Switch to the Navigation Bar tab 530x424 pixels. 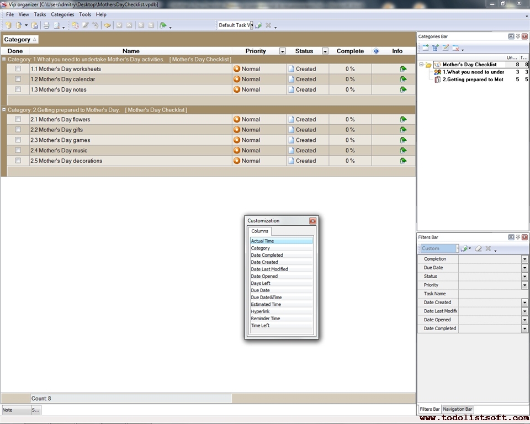click(457, 409)
